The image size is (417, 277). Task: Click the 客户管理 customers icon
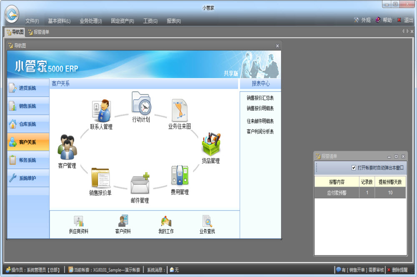(x=67, y=148)
